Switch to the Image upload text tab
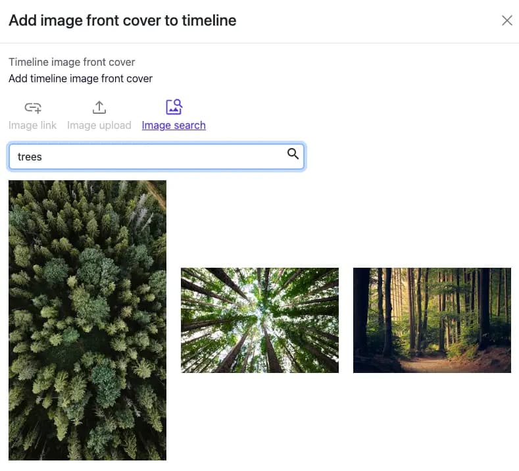The image size is (519, 471). coord(99,125)
